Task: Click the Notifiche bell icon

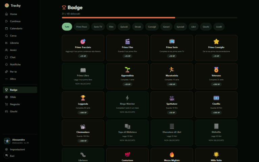Action: (x=6, y=64)
